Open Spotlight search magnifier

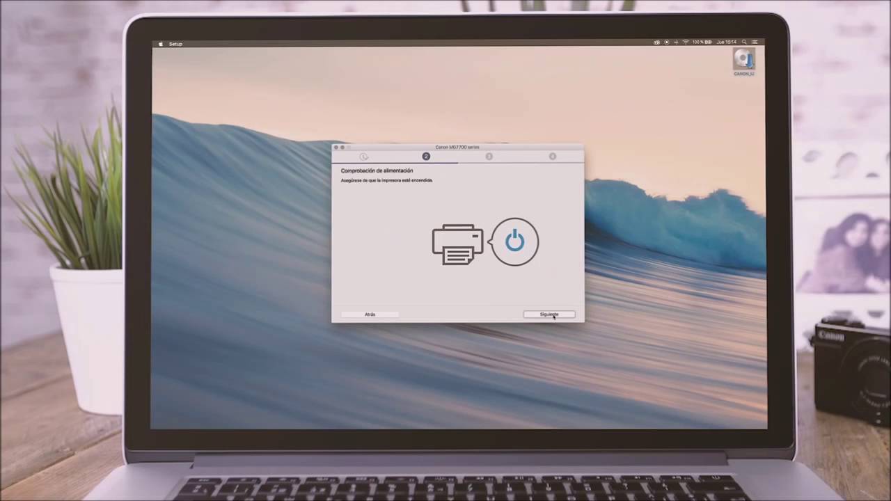[x=744, y=42]
